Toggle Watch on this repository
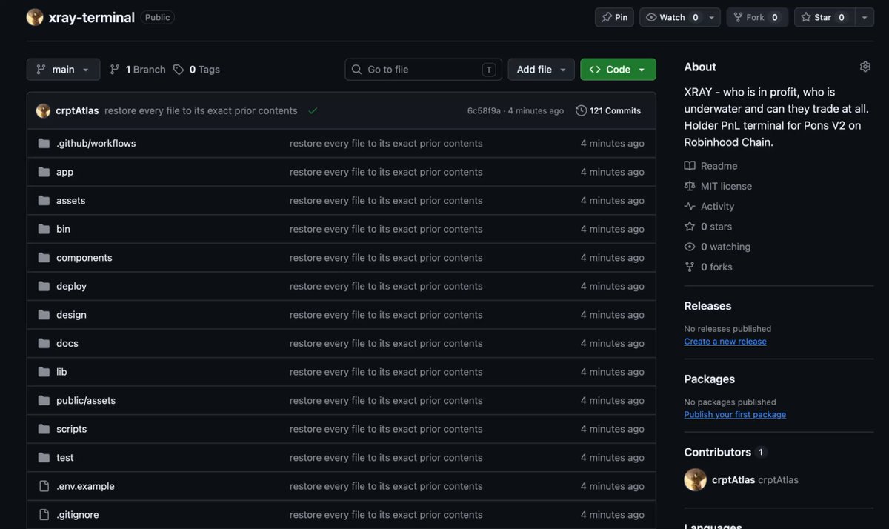 click(671, 17)
